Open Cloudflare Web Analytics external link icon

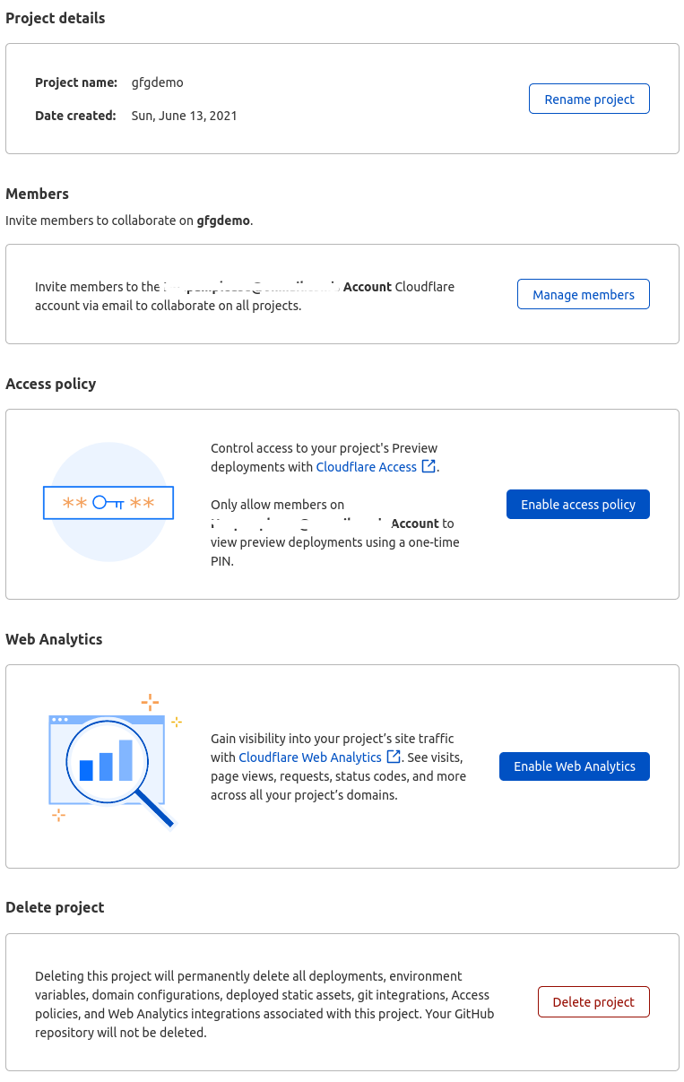click(x=394, y=757)
